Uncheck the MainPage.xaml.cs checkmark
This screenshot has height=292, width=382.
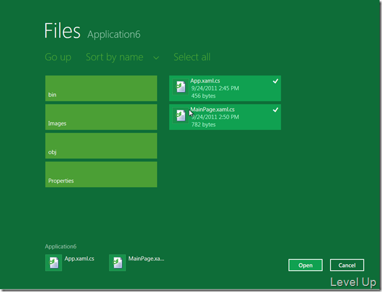coord(276,110)
